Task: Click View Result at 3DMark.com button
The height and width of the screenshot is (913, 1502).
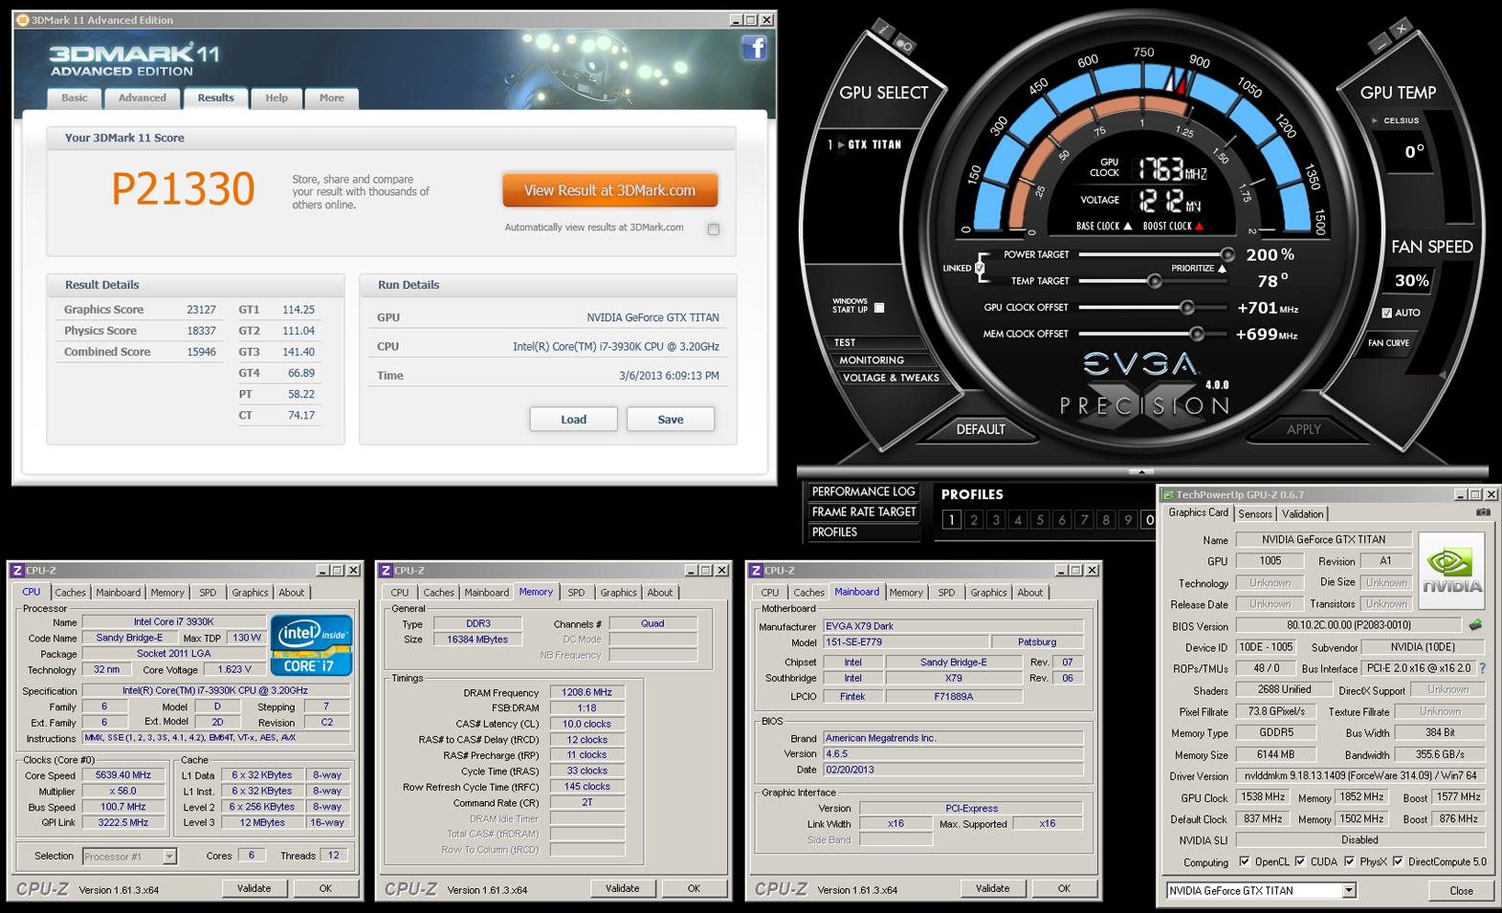Action: pos(610,190)
